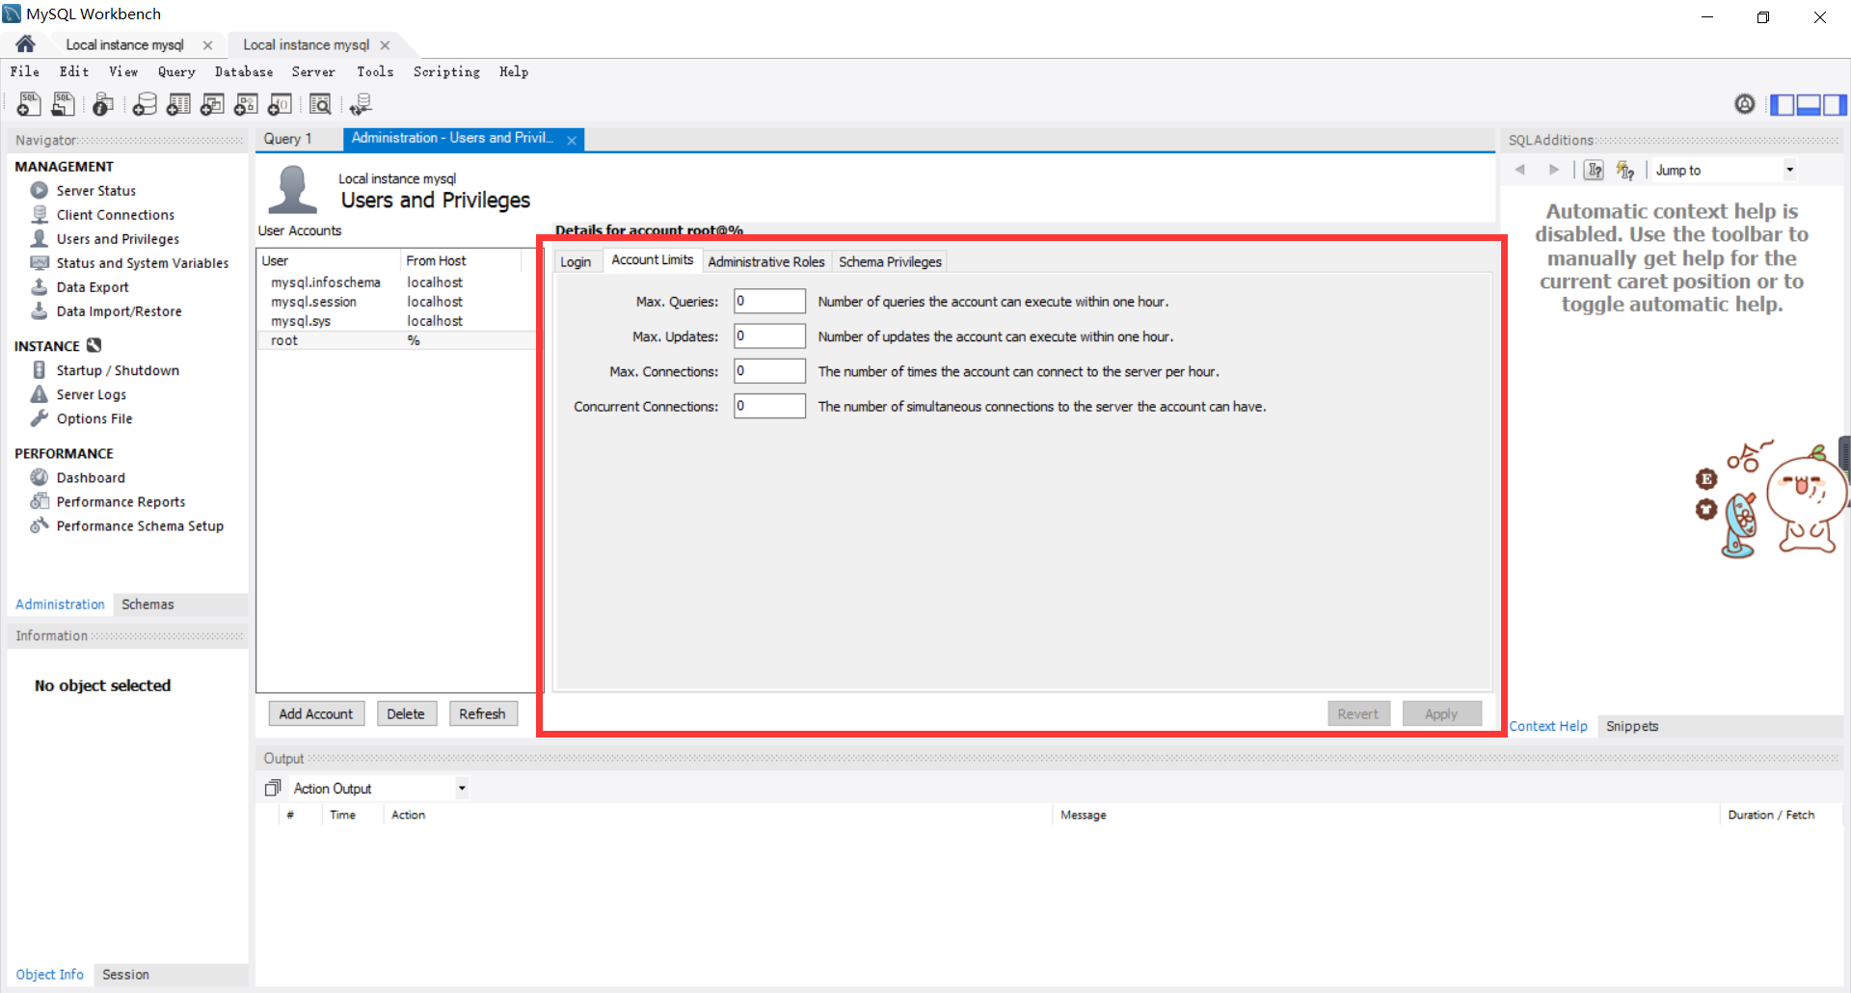Open Workbench preferences gear icon

click(1744, 104)
